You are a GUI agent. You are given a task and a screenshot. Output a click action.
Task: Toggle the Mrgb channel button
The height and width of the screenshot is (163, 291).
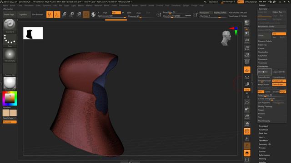click(105, 13)
